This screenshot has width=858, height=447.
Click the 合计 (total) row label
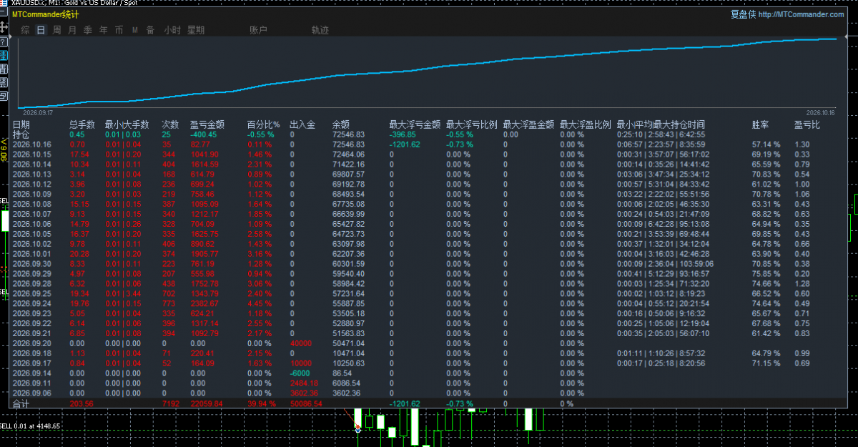pos(21,404)
